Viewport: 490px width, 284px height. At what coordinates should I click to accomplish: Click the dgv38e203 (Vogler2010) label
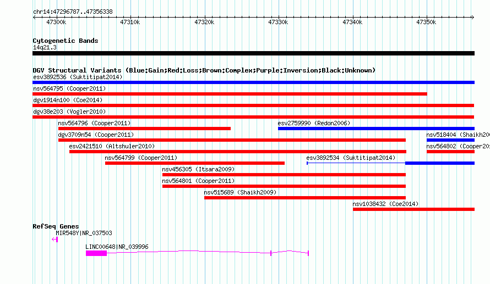pyautogui.click(x=69, y=112)
